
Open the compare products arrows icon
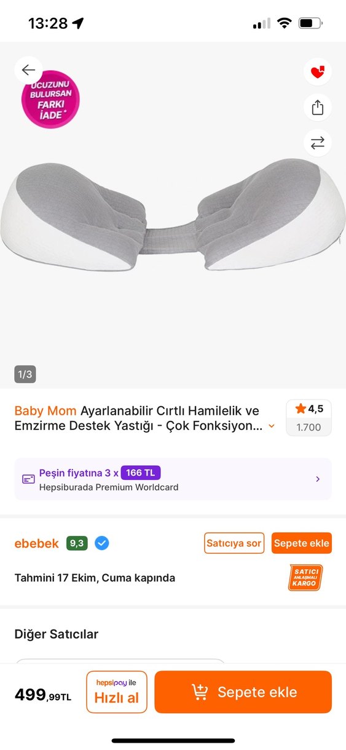point(317,143)
